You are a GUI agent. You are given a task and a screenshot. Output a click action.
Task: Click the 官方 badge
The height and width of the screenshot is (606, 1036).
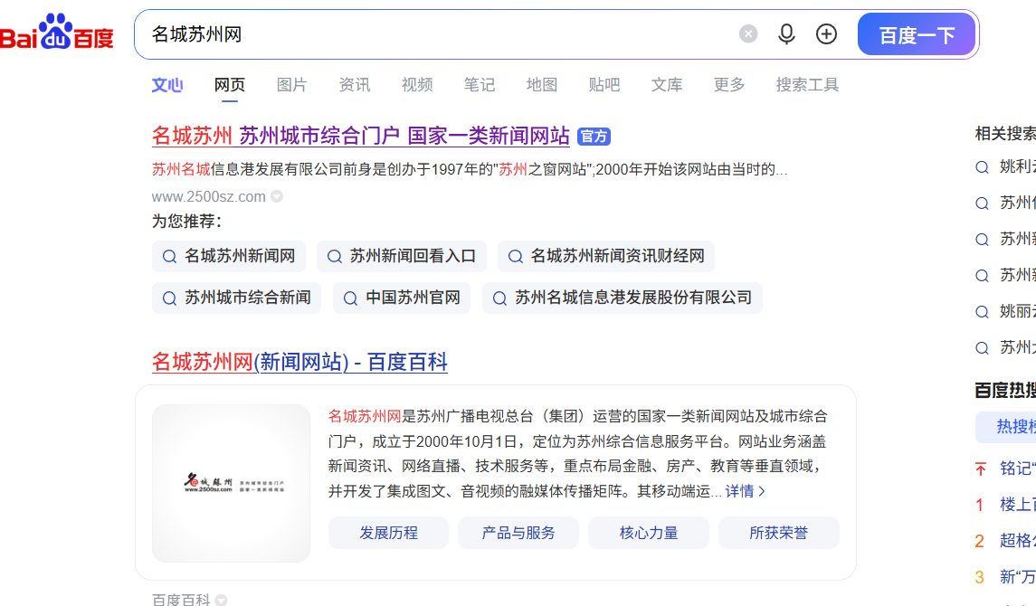click(x=594, y=137)
